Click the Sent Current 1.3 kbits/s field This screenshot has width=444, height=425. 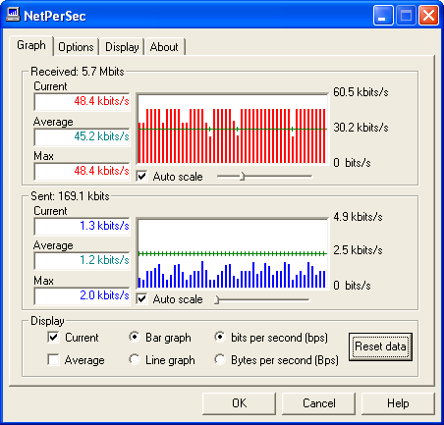pyautogui.click(x=82, y=227)
